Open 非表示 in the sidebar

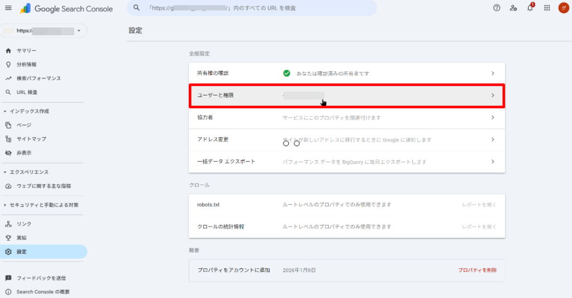coord(23,153)
